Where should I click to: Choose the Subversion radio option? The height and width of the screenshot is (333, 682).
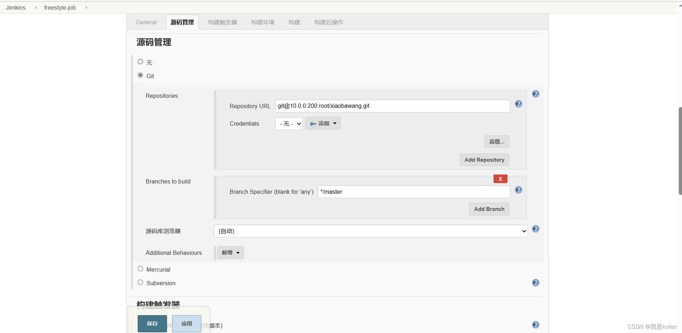click(140, 282)
